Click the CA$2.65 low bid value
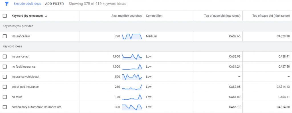 tap(235, 36)
